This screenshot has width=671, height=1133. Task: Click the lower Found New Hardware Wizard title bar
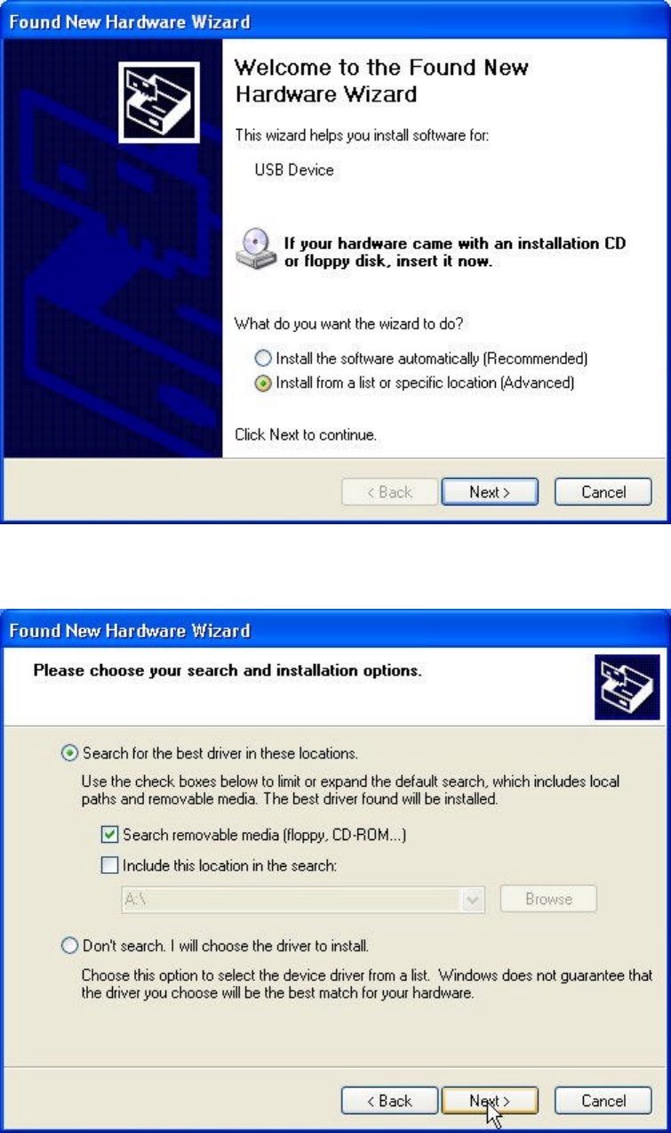(335, 631)
